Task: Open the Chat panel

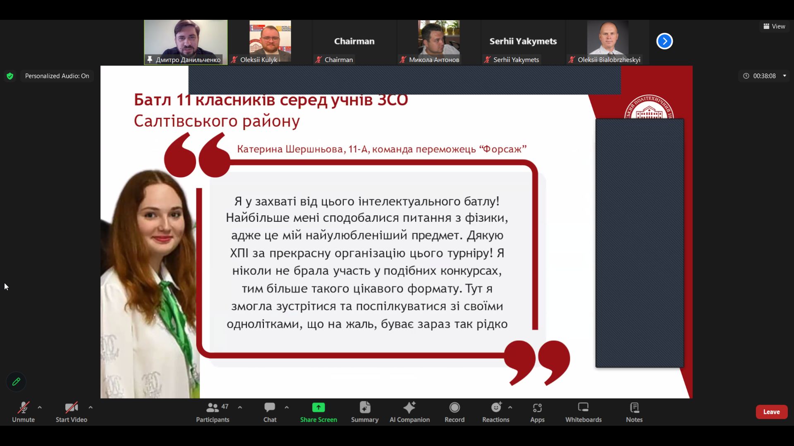Action: pyautogui.click(x=270, y=408)
